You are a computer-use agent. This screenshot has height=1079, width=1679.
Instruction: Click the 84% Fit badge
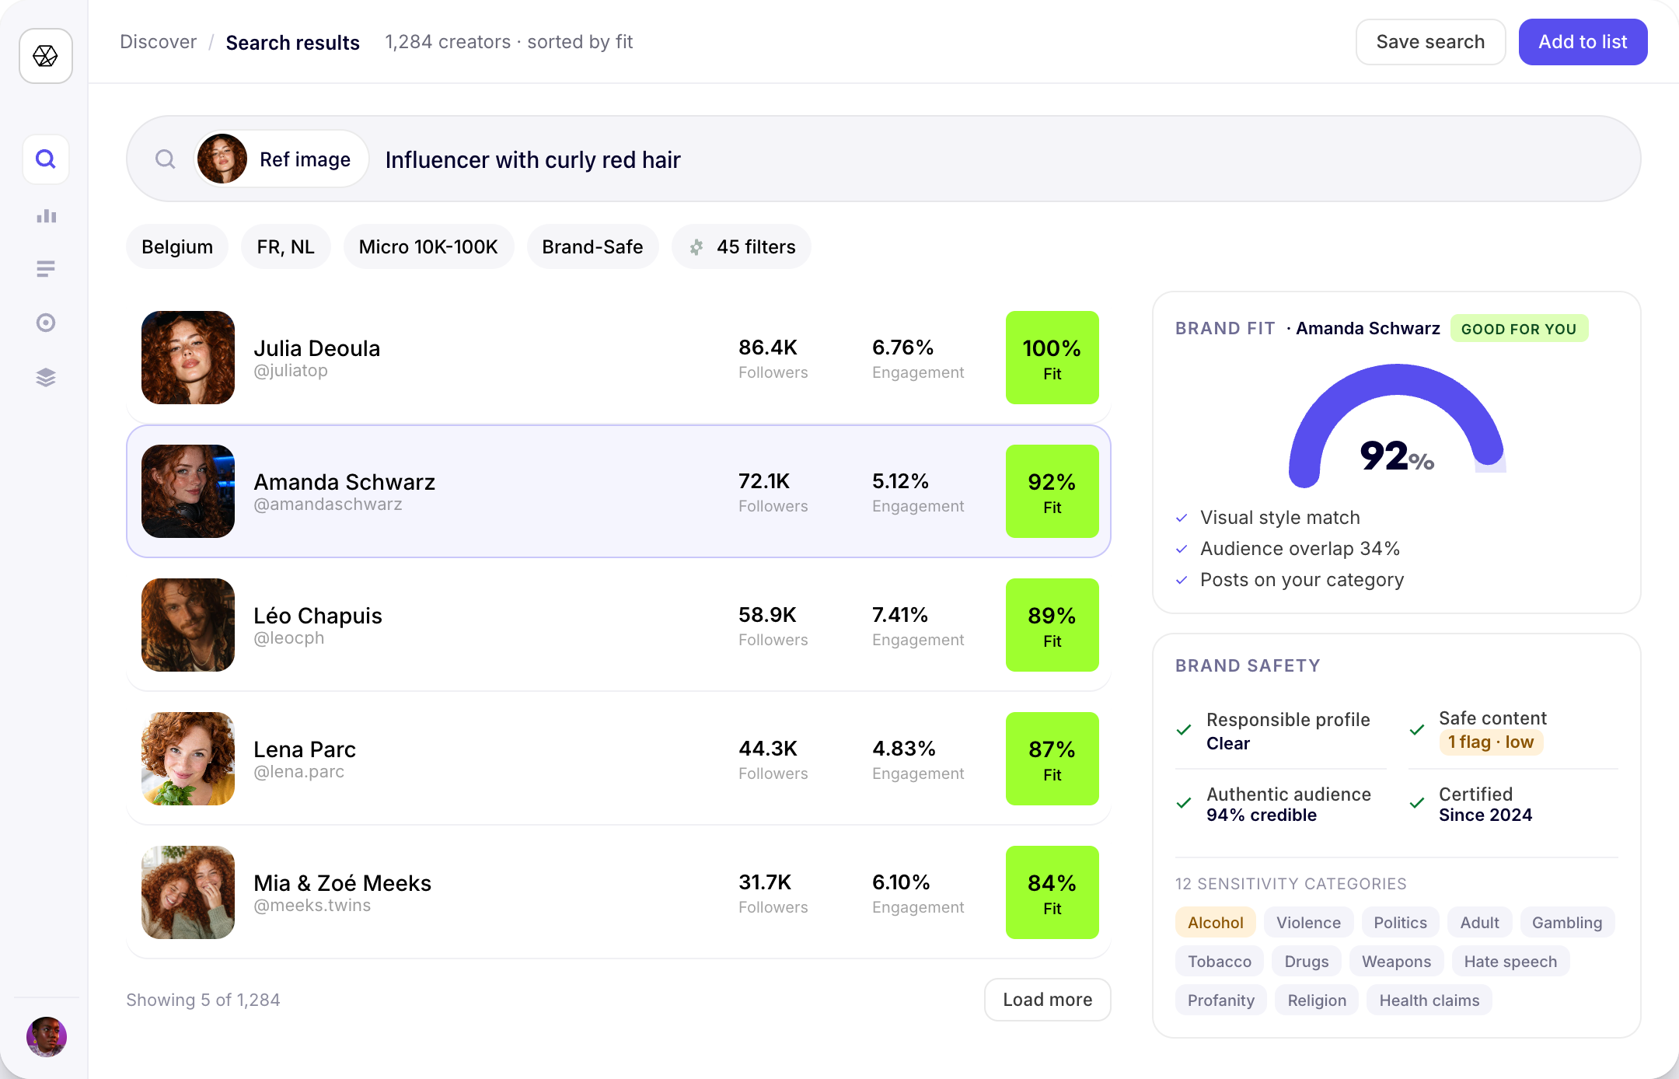click(x=1052, y=892)
